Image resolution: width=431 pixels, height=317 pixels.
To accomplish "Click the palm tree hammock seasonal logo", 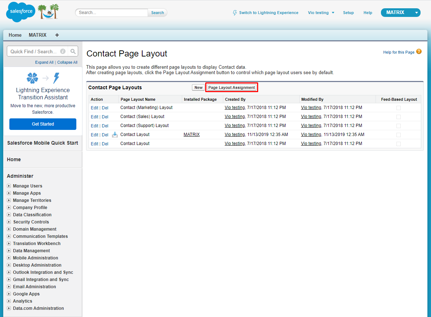I will point(49,12).
